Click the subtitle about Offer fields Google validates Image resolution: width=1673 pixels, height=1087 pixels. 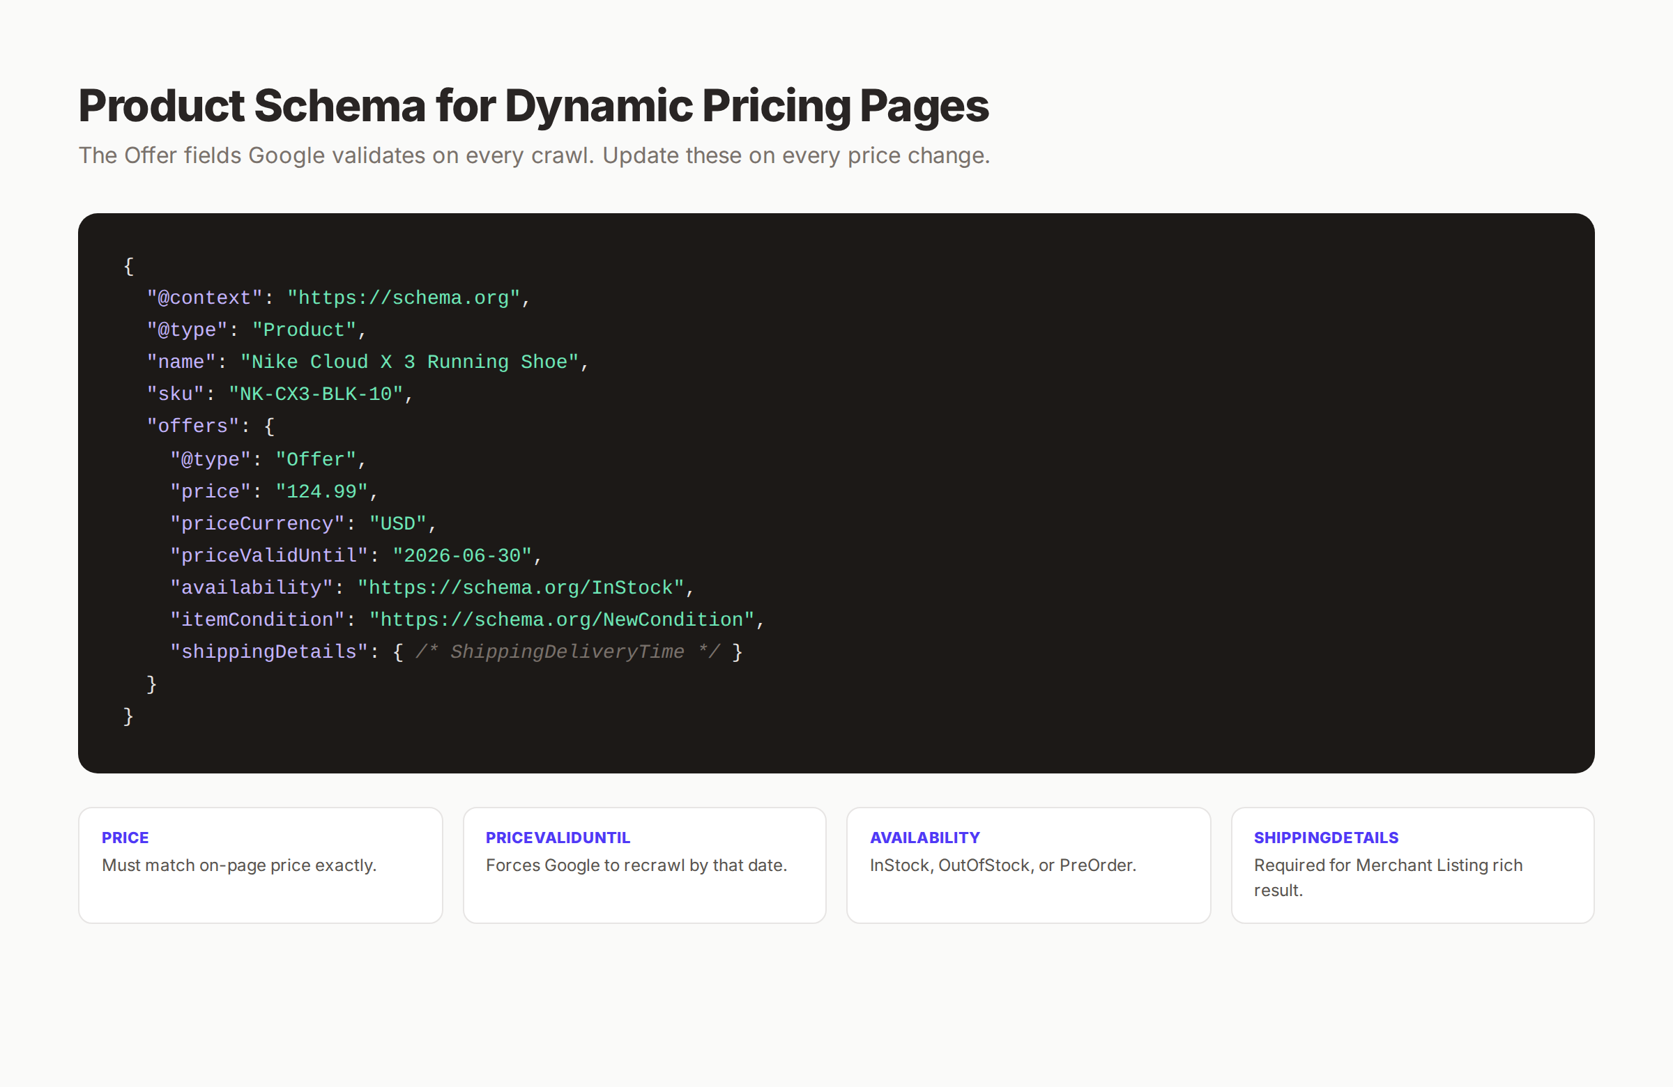(534, 155)
